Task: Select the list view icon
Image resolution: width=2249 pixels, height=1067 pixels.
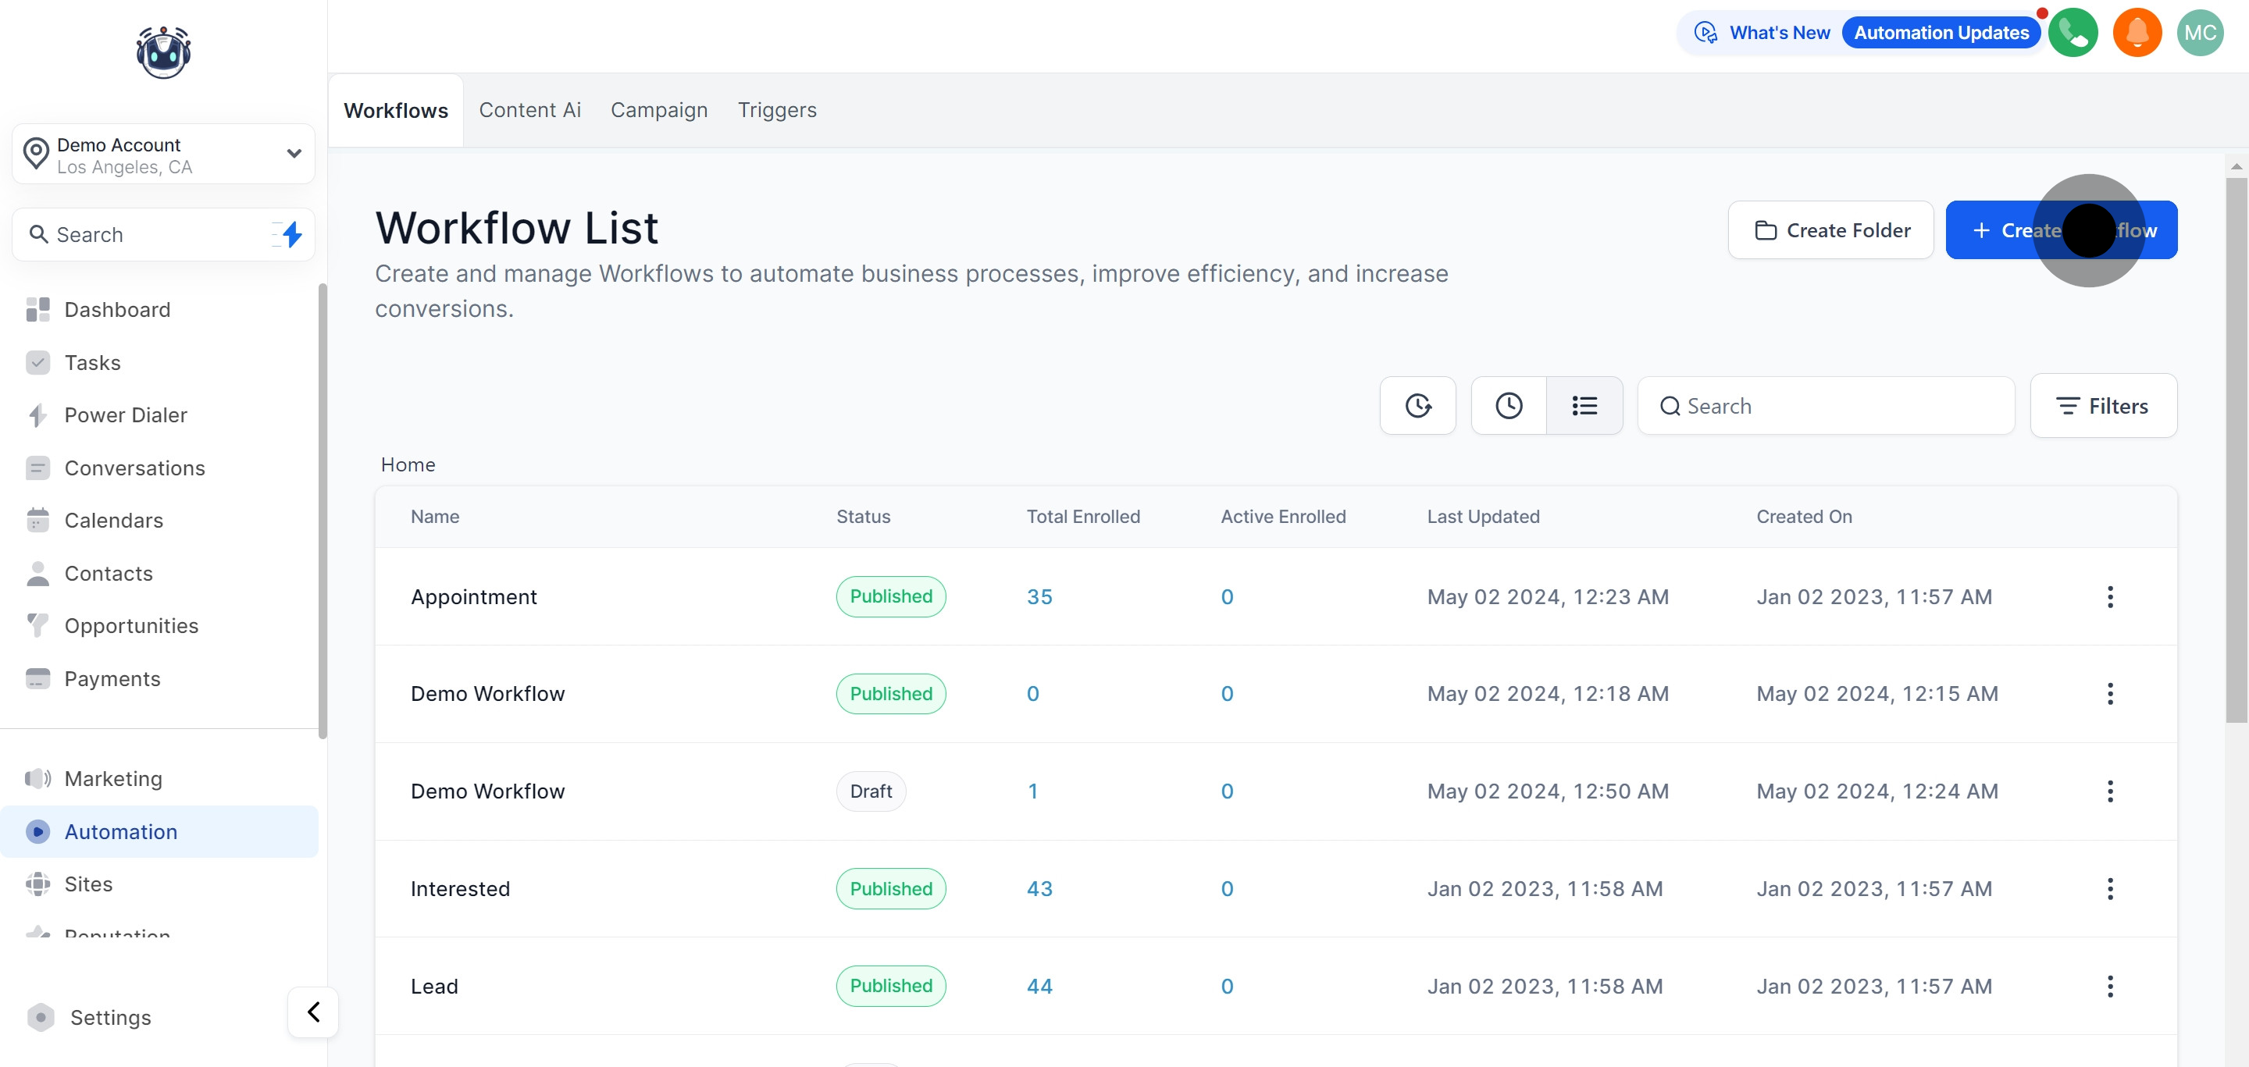Action: pyautogui.click(x=1584, y=405)
